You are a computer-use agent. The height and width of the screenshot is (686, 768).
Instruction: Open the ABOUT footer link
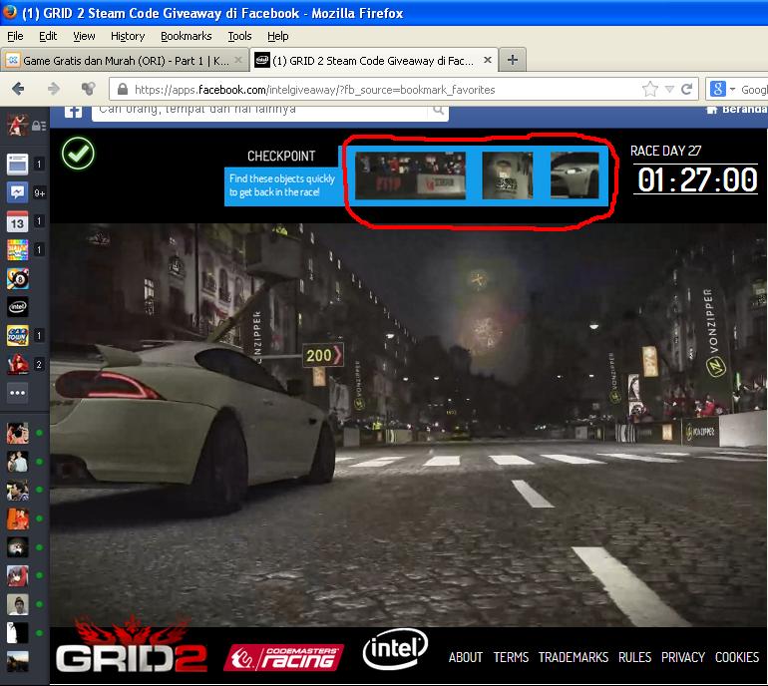click(466, 657)
